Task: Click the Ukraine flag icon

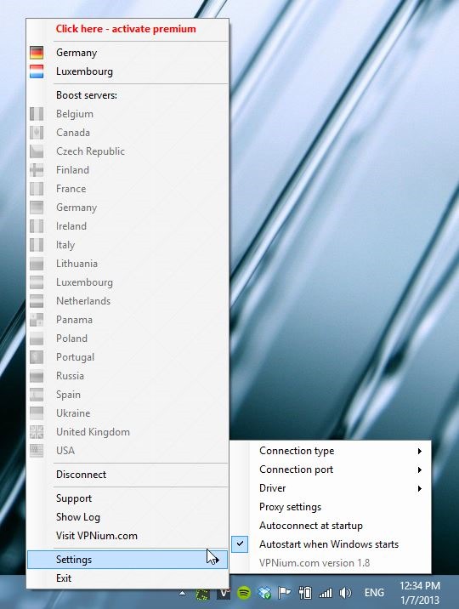Action: pos(37,413)
